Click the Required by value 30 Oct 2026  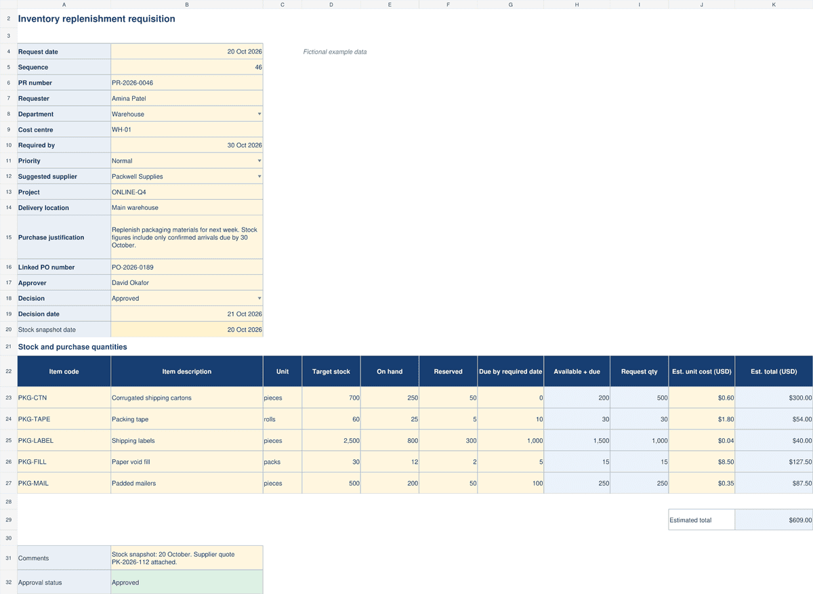187,145
